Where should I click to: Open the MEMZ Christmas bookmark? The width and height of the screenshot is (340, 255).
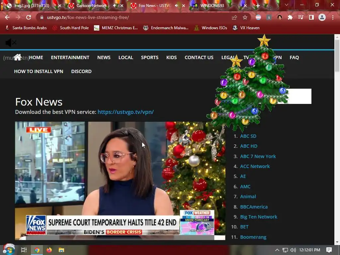click(116, 28)
